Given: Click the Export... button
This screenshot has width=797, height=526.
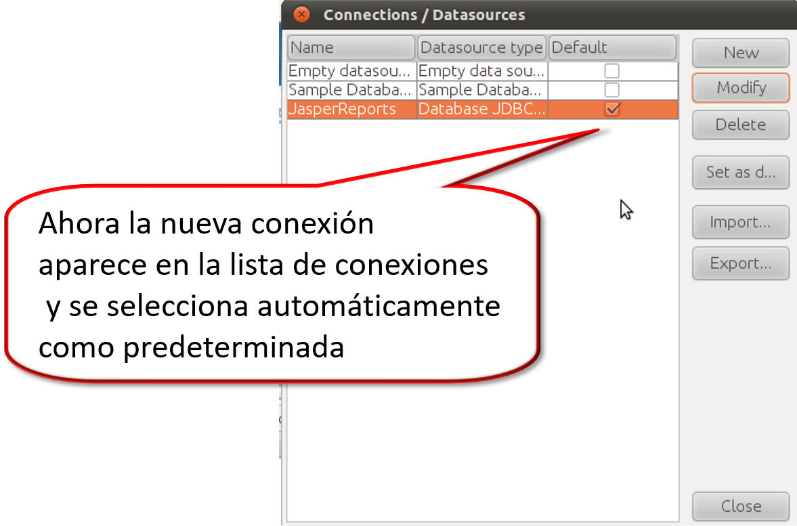Looking at the screenshot, I should pyautogui.click(x=741, y=263).
